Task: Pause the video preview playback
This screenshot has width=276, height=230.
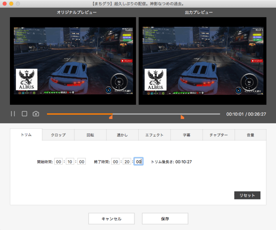Action: 13,114
